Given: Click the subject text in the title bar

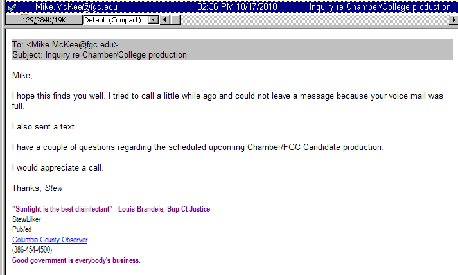Looking at the screenshot, I should click(x=380, y=7).
